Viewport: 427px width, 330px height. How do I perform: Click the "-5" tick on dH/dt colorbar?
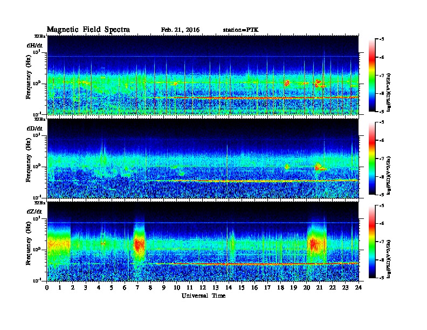[x=382, y=39]
